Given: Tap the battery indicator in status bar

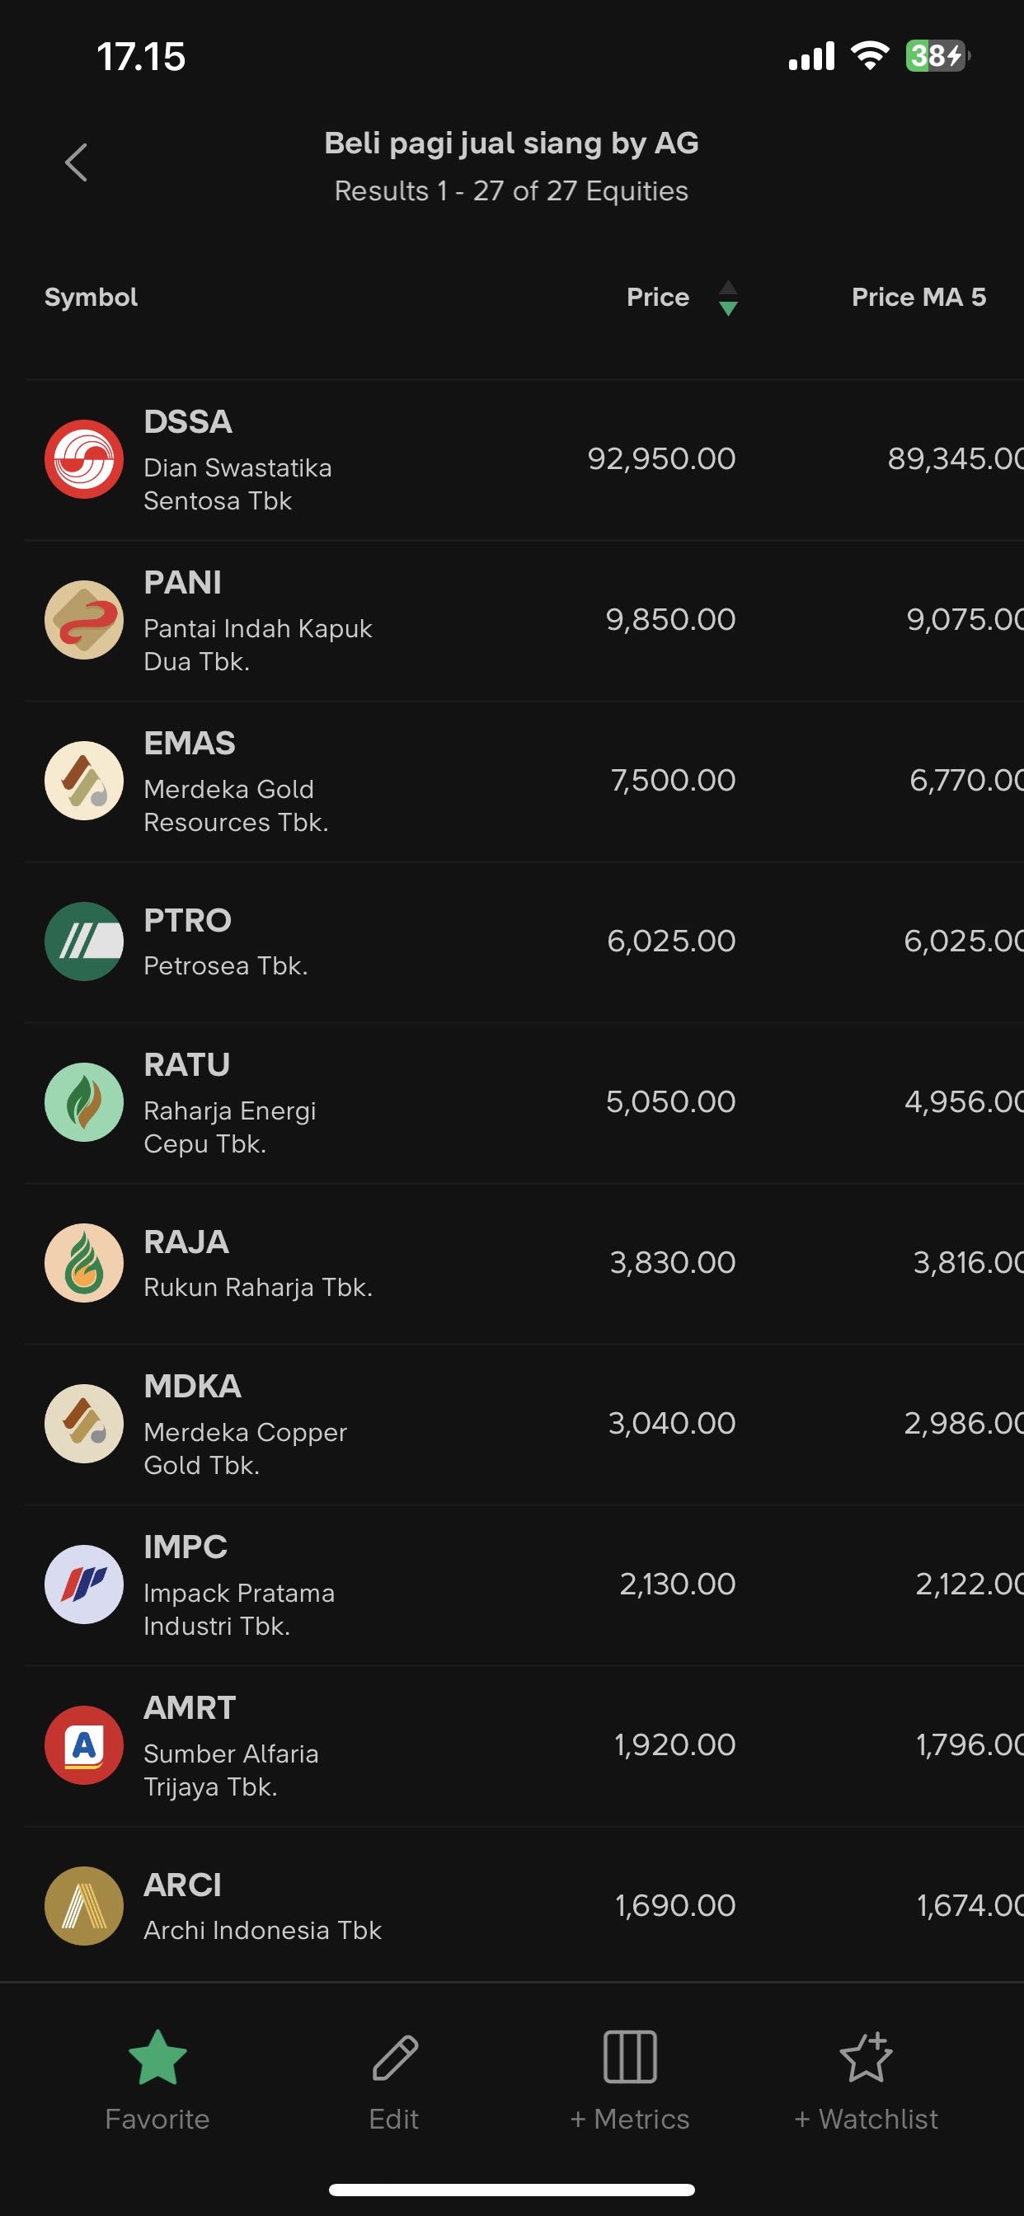Looking at the screenshot, I should pyautogui.click(x=937, y=57).
